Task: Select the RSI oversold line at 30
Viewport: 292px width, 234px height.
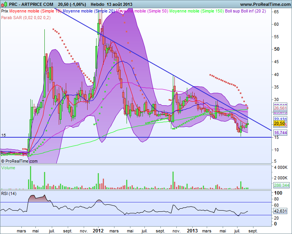Action: coord(135,215)
